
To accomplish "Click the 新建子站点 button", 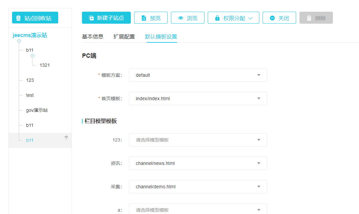I will [x=106, y=18].
